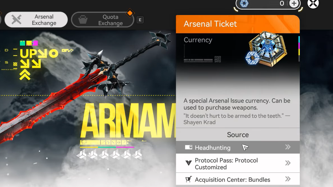
Task: Click the plus icon to add Arsenal Tickets
Action: tap(294, 3)
